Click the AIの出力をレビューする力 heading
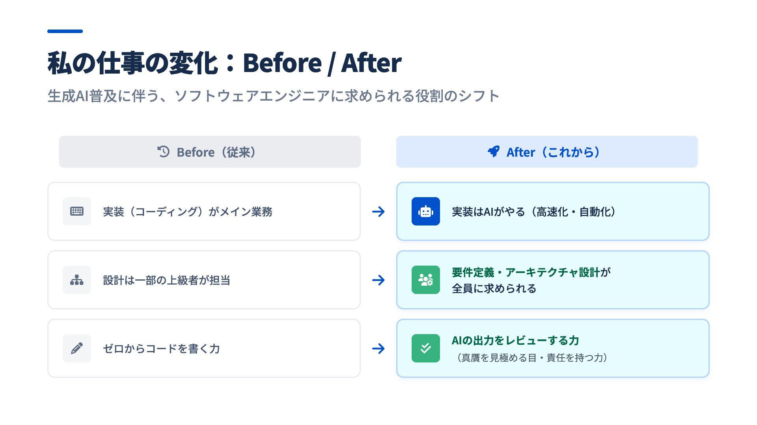Screen dimensions: 757x425 pos(515,340)
